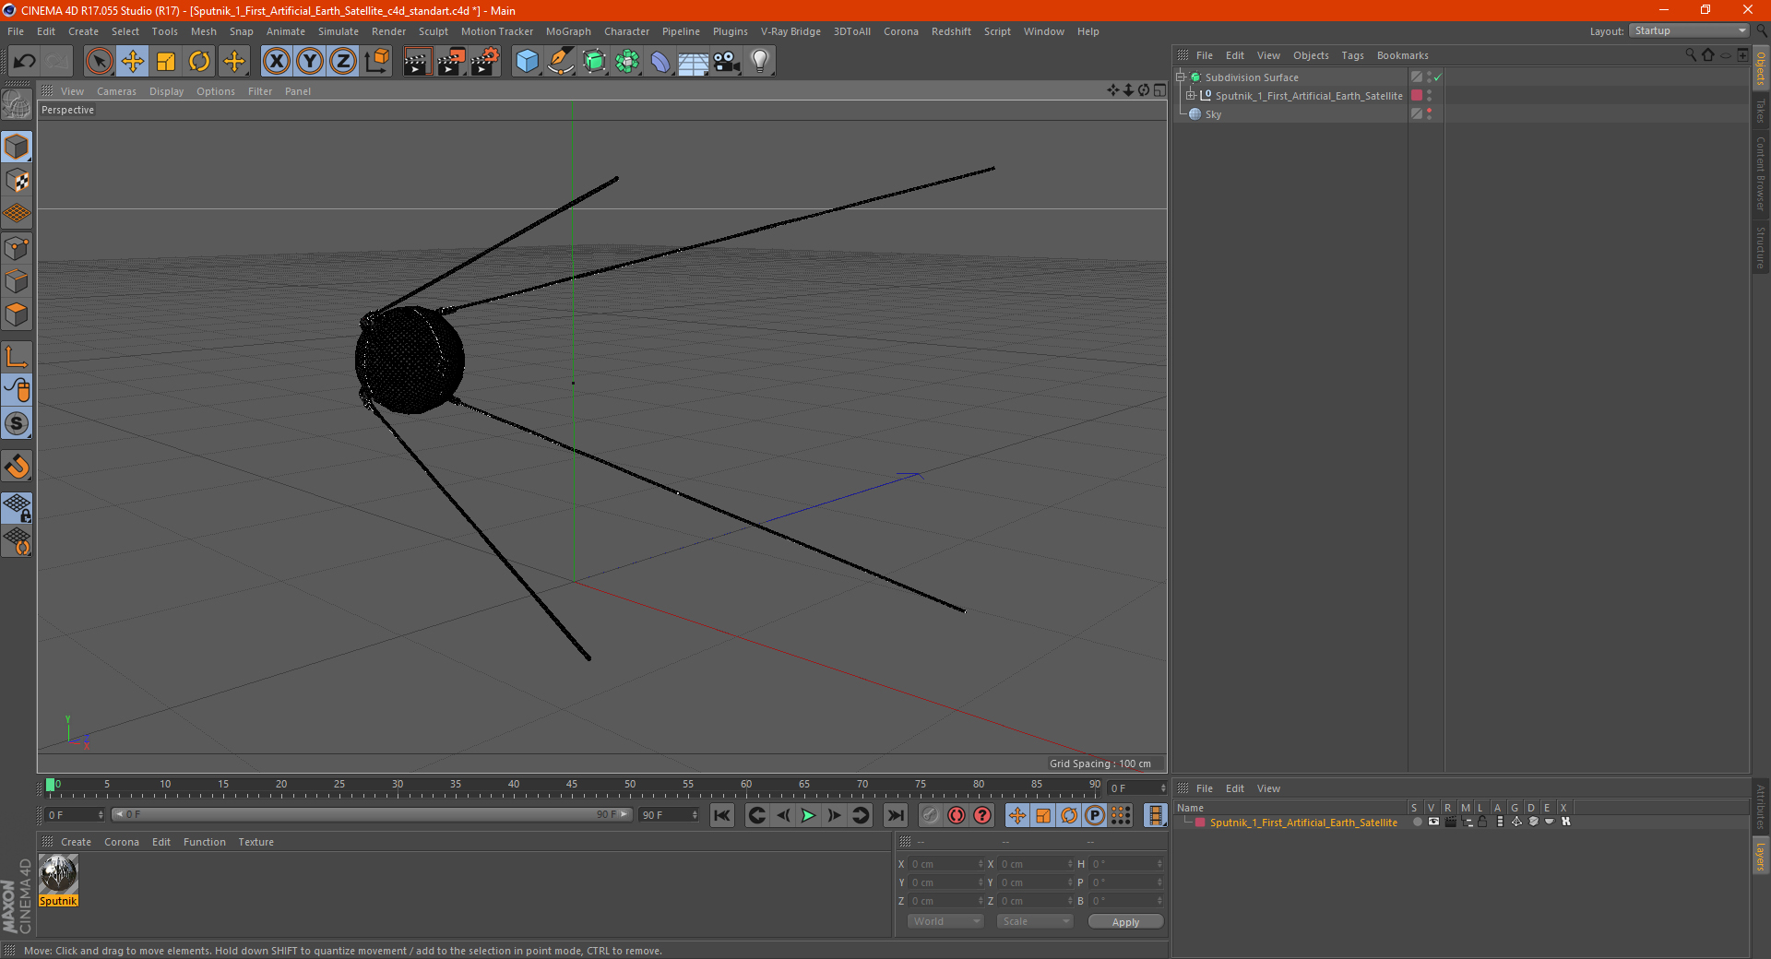Switch to Points mode
This screenshot has height=959, width=1771.
point(17,248)
